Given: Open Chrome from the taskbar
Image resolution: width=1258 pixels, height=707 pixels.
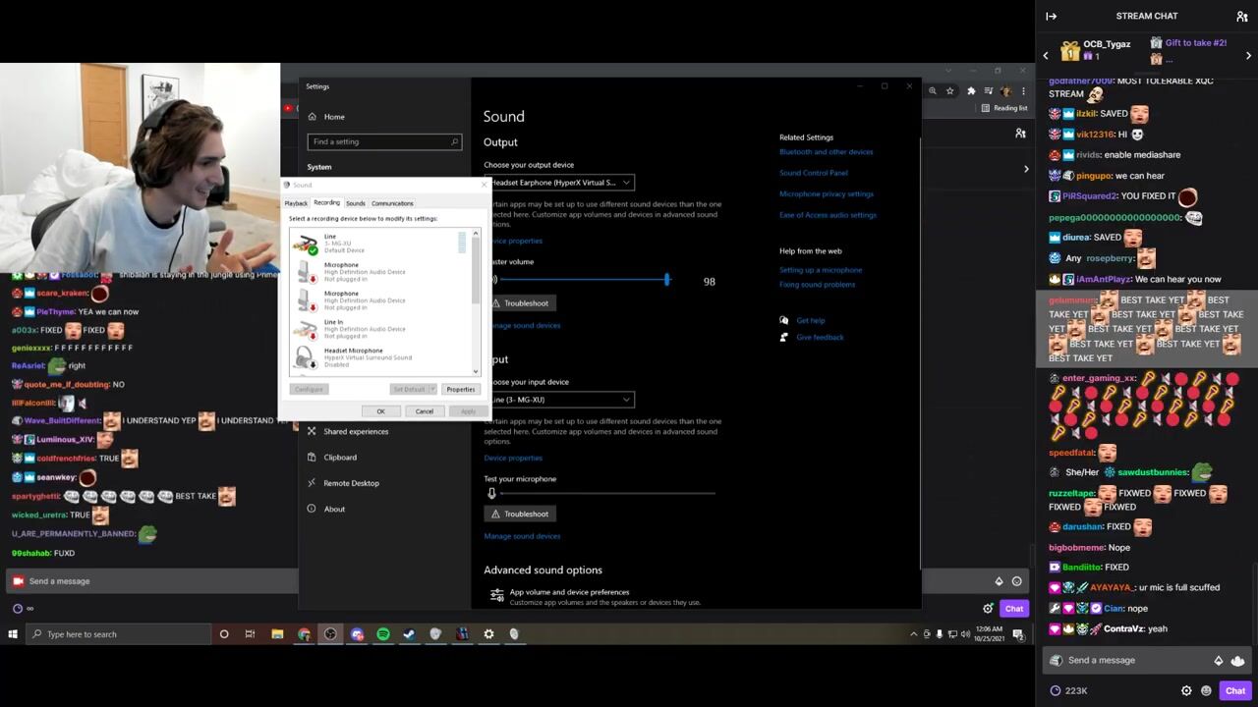Looking at the screenshot, I should click(x=304, y=634).
